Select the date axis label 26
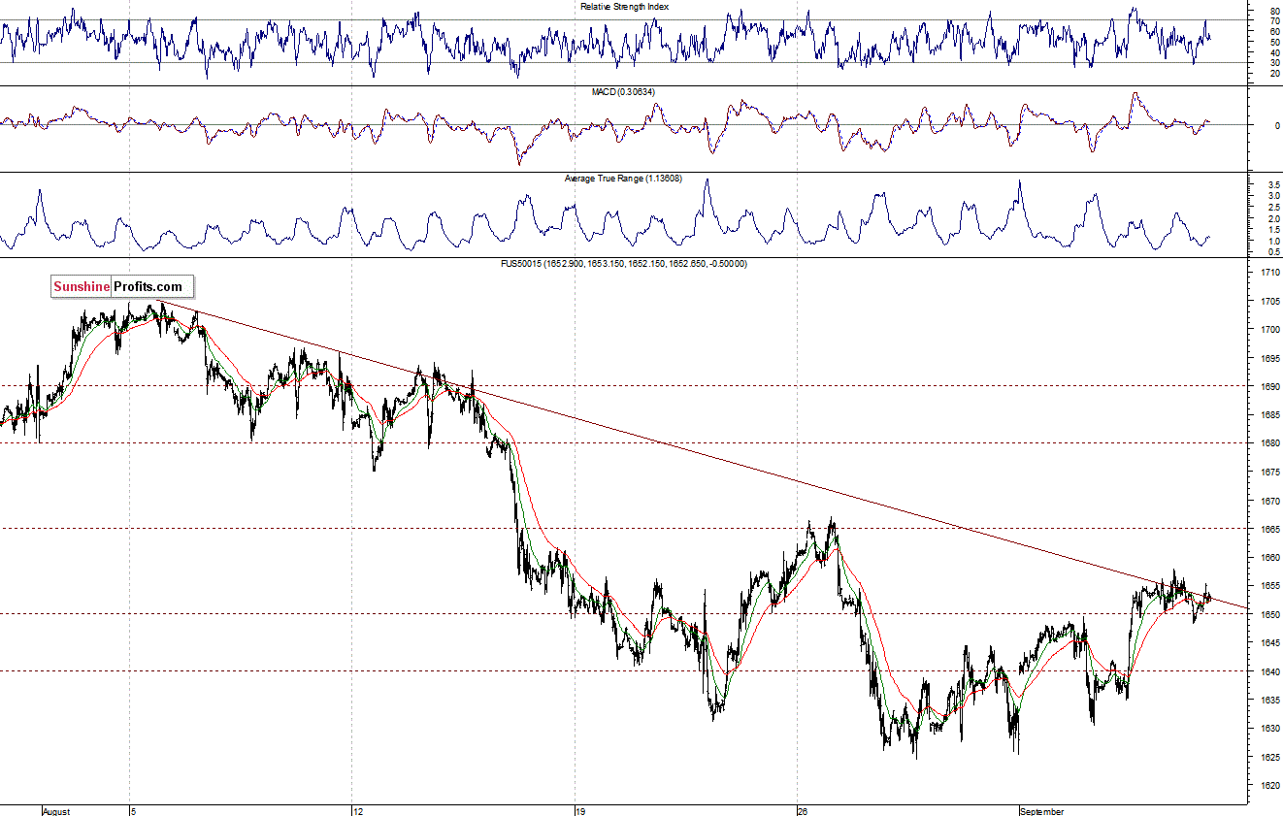 tap(803, 810)
